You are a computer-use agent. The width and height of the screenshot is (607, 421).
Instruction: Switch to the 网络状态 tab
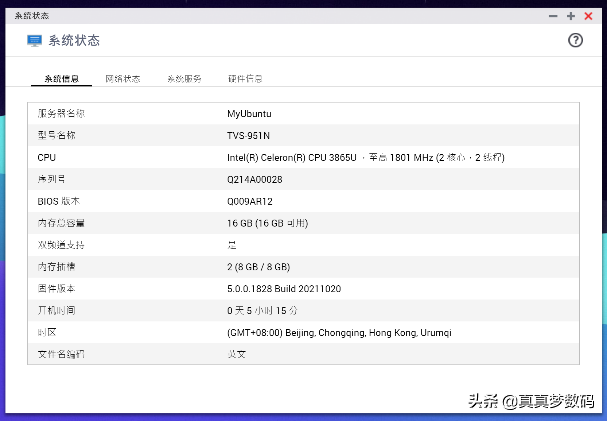pos(123,79)
